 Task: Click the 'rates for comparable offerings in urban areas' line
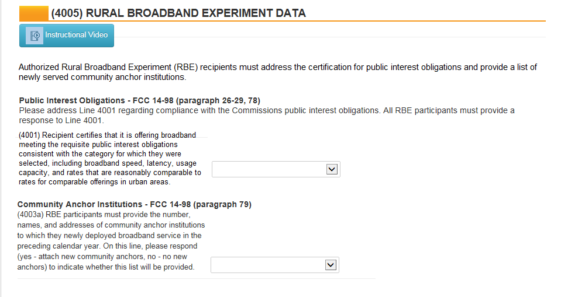(94, 182)
